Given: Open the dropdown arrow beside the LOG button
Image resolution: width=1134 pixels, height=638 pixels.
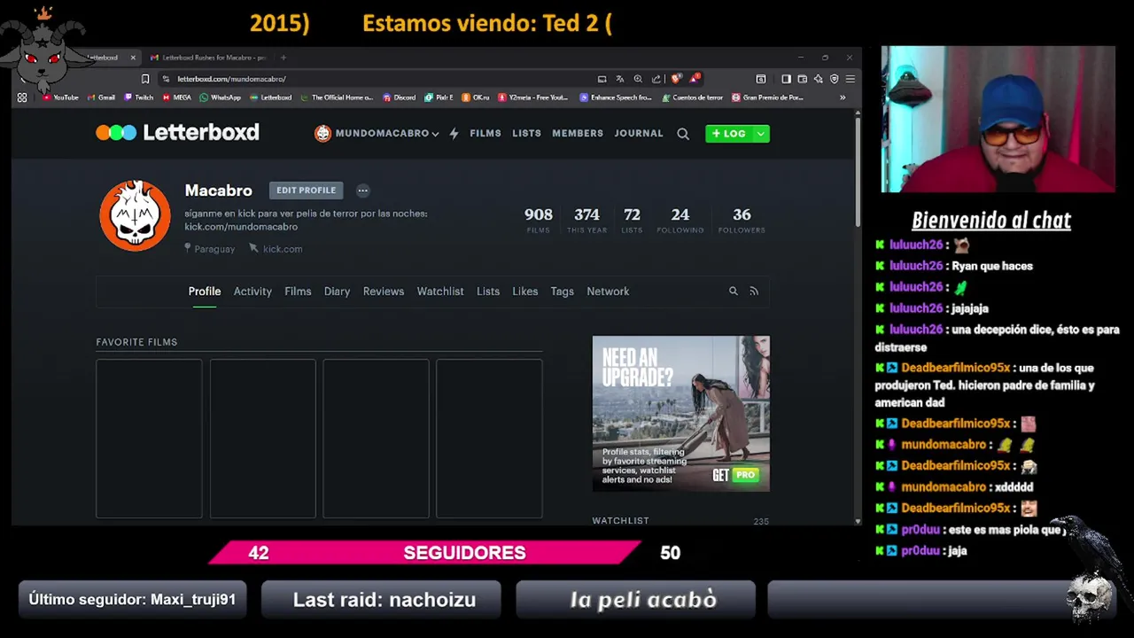Looking at the screenshot, I should click(x=760, y=134).
